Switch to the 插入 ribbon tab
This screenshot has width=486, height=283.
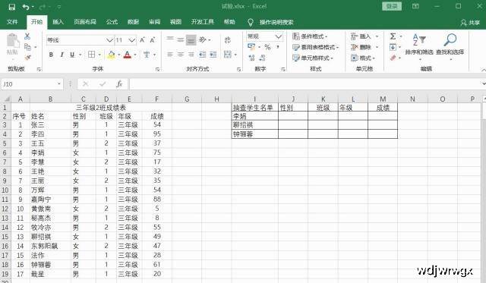coord(58,22)
